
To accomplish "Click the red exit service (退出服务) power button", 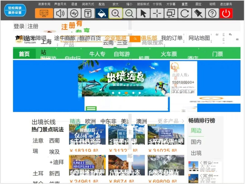I will coord(226,13).
